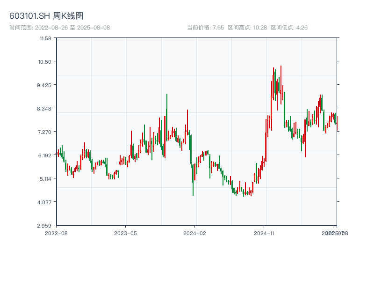Click the 8.348 y-axis price label
Viewport: 374px width, 281px height.
click(x=45, y=109)
